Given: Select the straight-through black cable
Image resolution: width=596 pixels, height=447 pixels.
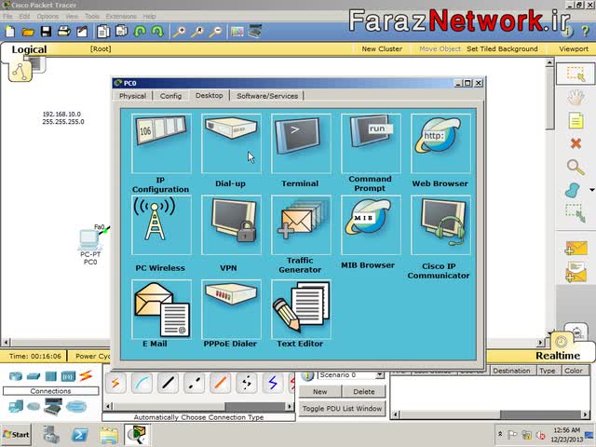Looking at the screenshot, I should [x=168, y=383].
